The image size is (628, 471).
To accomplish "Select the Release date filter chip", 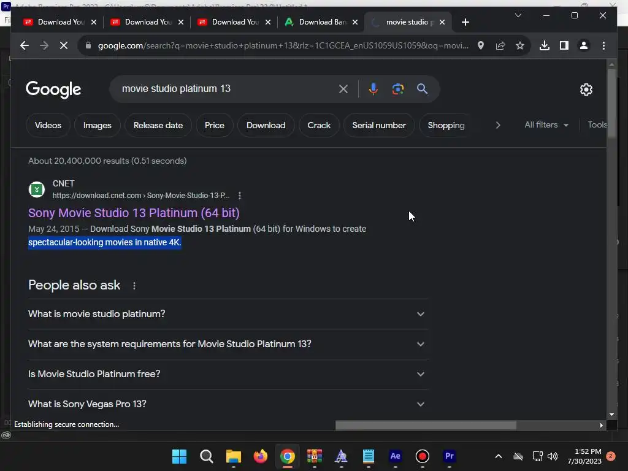I will (158, 125).
